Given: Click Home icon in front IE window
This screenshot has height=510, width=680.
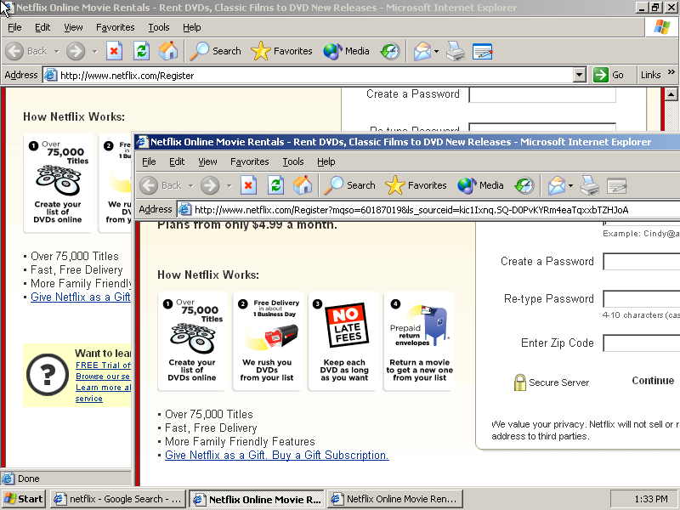Looking at the screenshot, I should [303, 185].
